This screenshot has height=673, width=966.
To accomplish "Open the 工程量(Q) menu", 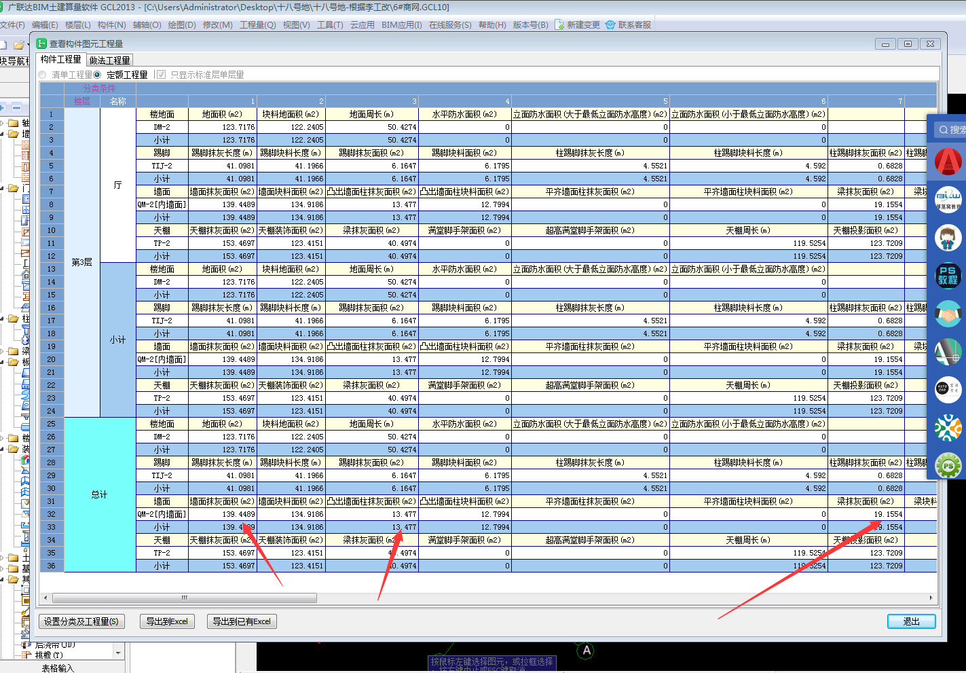I will (x=258, y=25).
